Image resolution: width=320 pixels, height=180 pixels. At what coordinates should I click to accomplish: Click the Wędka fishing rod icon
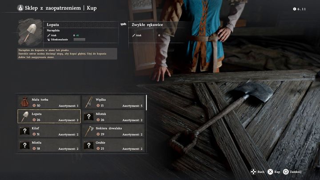[89, 102]
